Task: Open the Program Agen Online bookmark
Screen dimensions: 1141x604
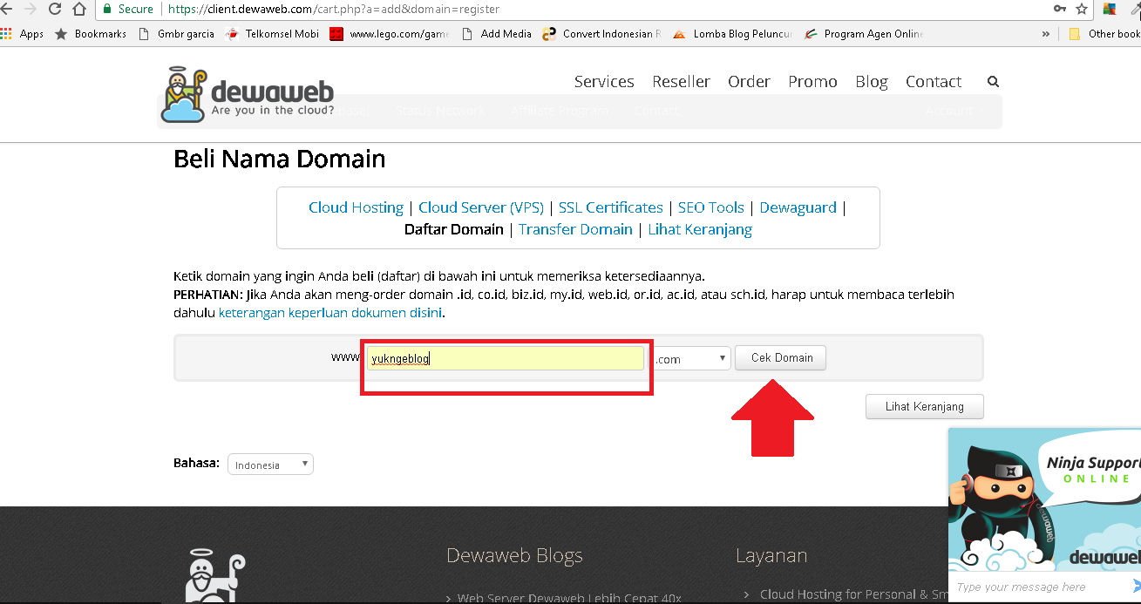Action: pyautogui.click(x=863, y=34)
